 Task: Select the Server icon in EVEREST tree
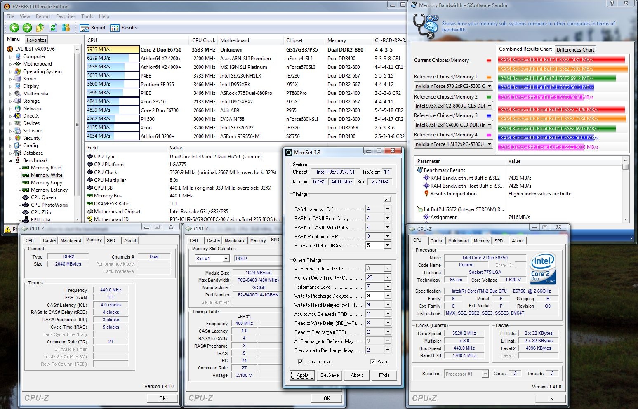[18, 79]
